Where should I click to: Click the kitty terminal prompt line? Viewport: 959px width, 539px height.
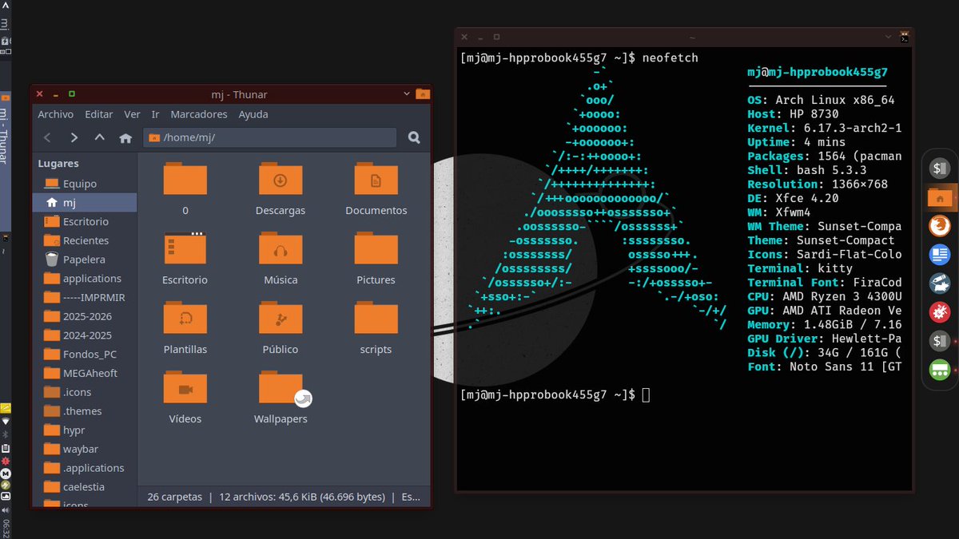(555, 394)
